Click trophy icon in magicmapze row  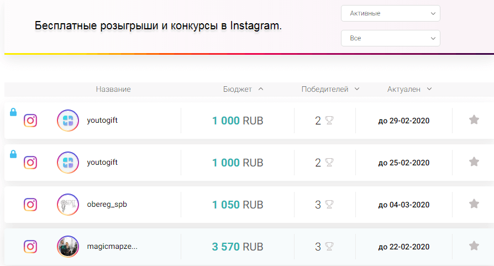click(x=329, y=246)
